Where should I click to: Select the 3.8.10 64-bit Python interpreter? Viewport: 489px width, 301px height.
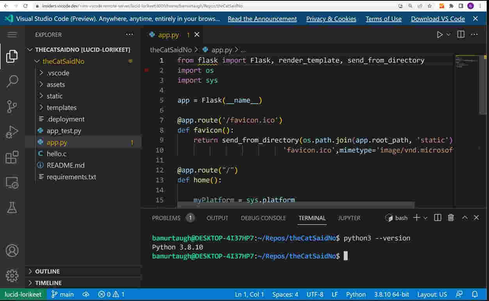391,294
